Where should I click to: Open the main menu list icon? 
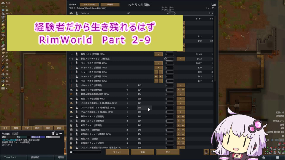pyautogui.click(x=278, y=157)
